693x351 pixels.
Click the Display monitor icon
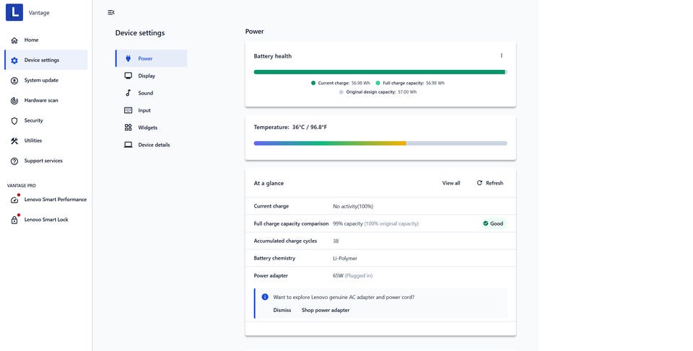(x=128, y=76)
